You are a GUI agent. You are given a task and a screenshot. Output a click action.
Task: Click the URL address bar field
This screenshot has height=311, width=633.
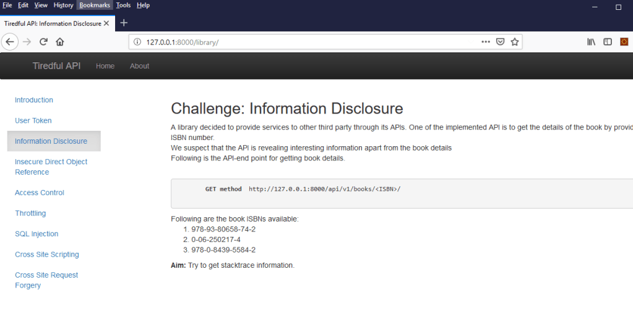[x=309, y=42]
